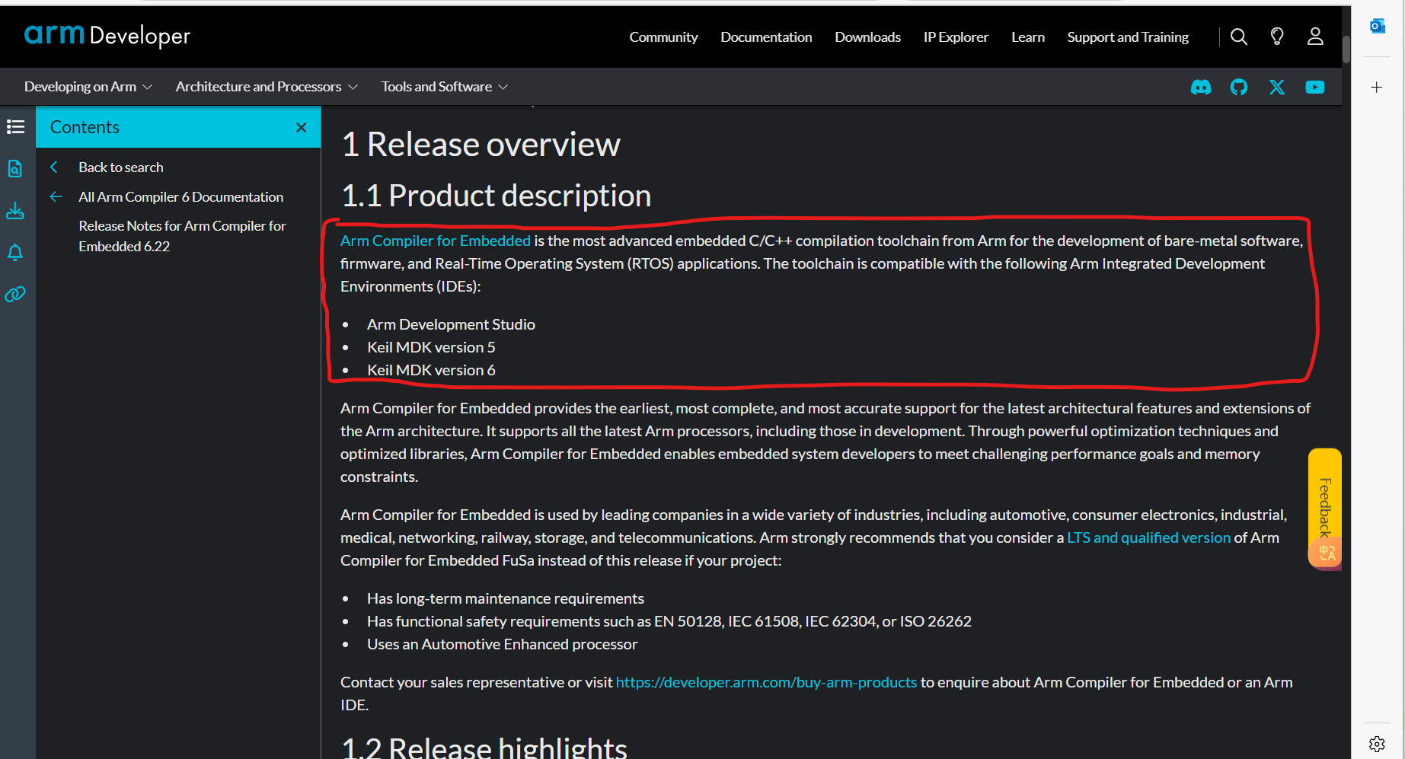Open the GitHub social icon
This screenshot has height=759, width=1405.
pyautogui.click(x=1239, y=87)
